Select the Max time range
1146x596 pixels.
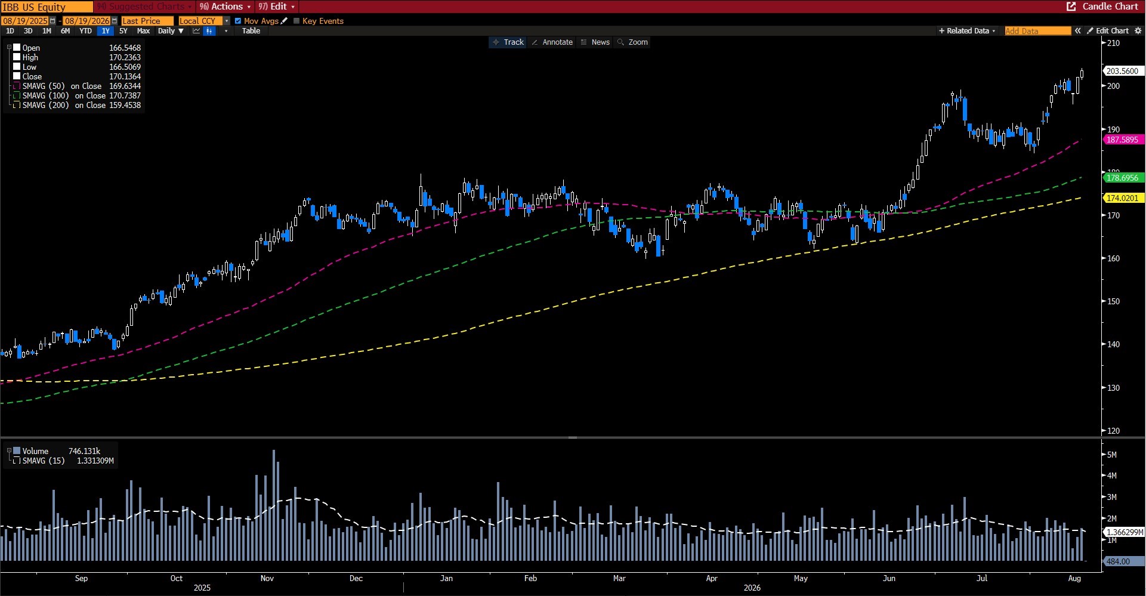coord(143,31)
